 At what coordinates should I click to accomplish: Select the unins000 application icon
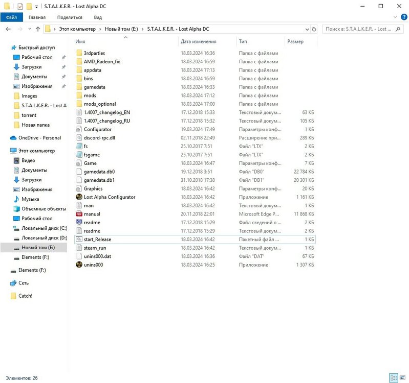79,265
